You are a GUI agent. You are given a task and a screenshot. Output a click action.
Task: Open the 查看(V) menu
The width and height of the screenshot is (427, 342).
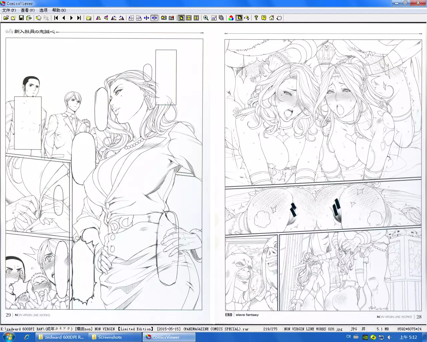(28, 10)
